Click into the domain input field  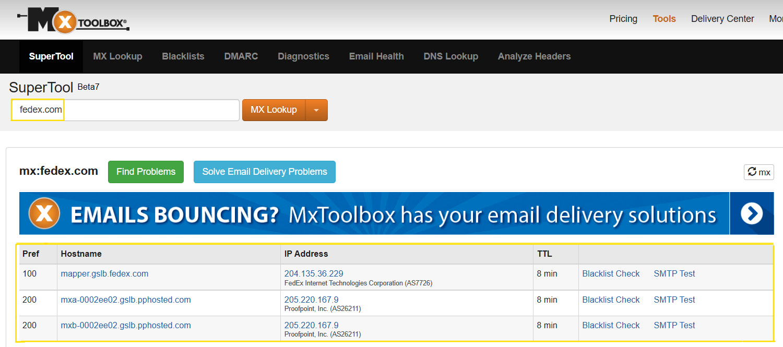pyautogui.click(x=125, y=110)
